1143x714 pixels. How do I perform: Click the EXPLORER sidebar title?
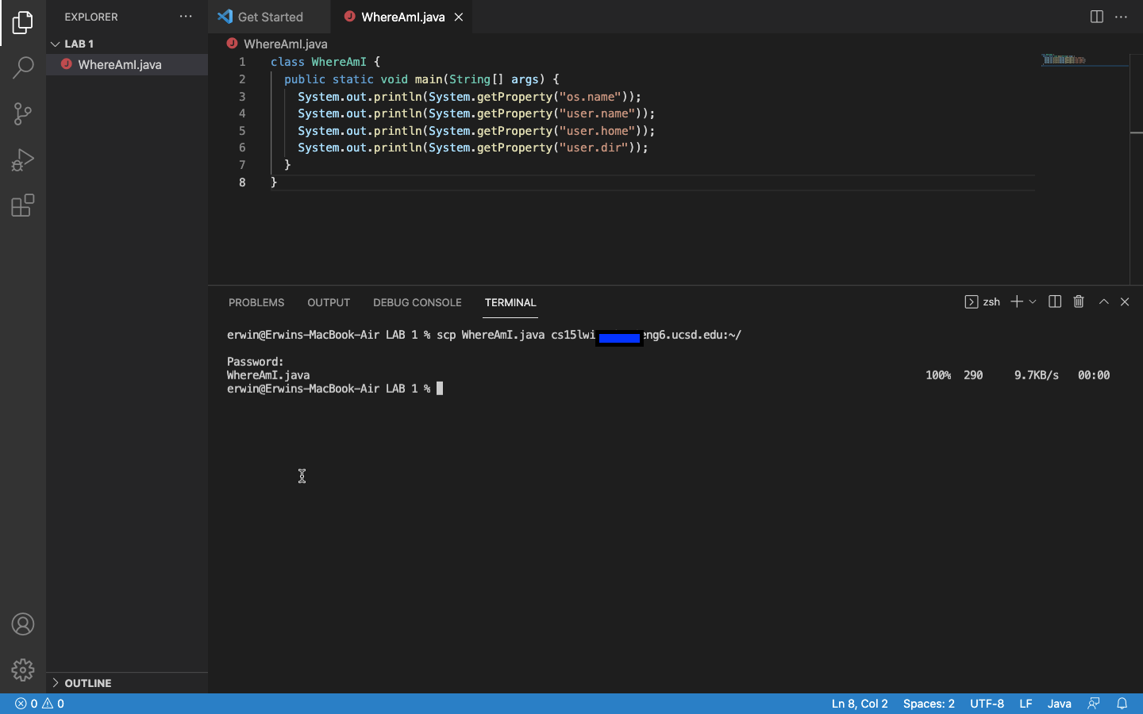(x=91, y=17)
